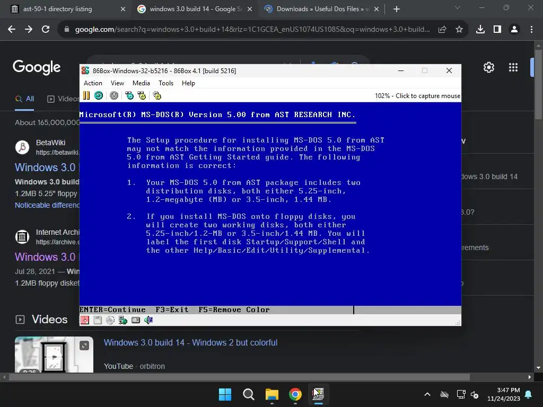
Task: Open Chrome from taskbar
Action: point(295,394)
